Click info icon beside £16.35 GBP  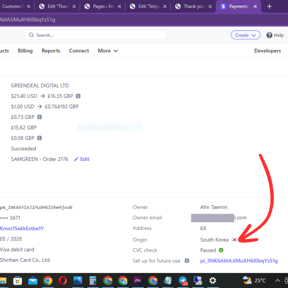[78, 96]
